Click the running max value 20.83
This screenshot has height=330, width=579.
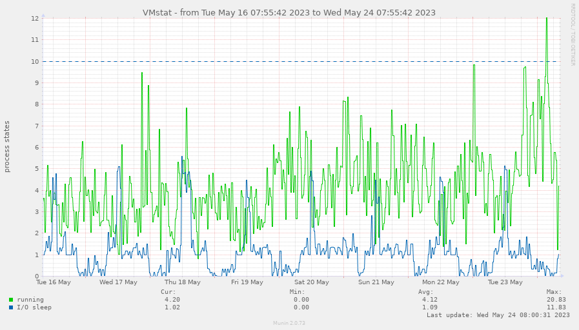coord(556,300)
